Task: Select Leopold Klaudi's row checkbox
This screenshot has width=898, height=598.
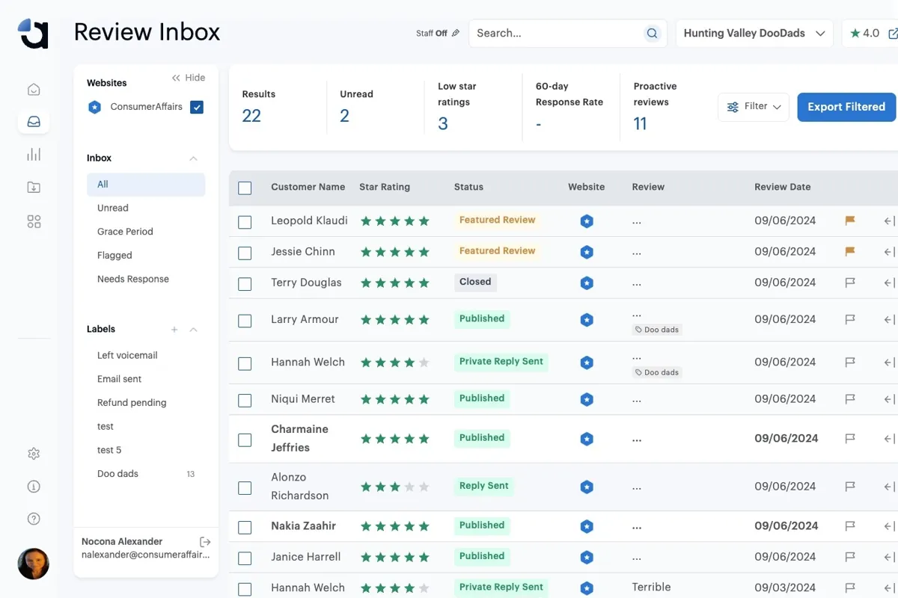Action: (x=245, y=222)
